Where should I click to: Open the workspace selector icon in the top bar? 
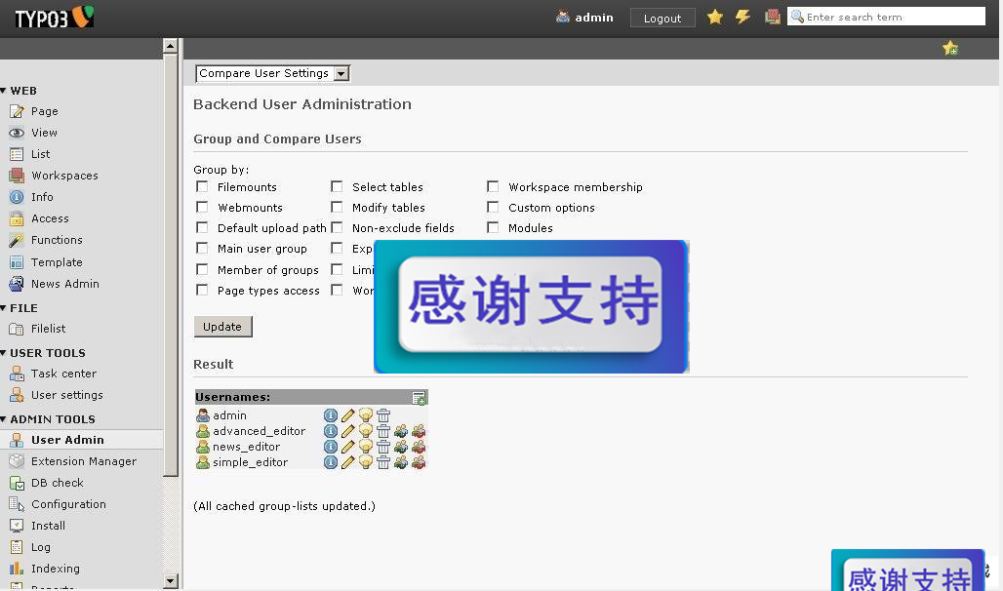772,17
